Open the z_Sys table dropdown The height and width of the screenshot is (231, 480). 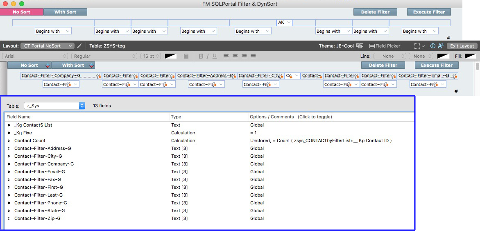pos(54,106)
